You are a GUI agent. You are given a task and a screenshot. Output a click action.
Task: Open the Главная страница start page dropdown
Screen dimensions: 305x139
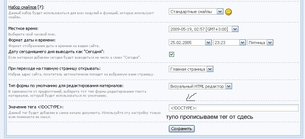tap(191, 69)
